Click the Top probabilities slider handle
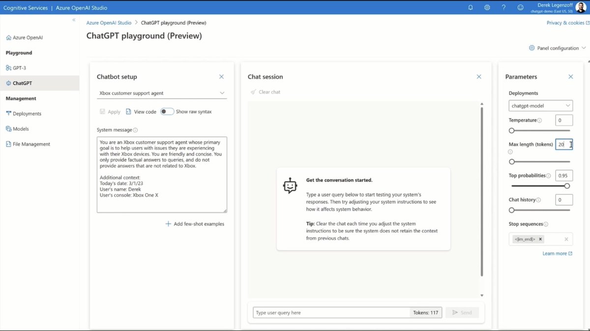Image resolution: width=590 pixels, height=331 pixels. pos(567,186)
